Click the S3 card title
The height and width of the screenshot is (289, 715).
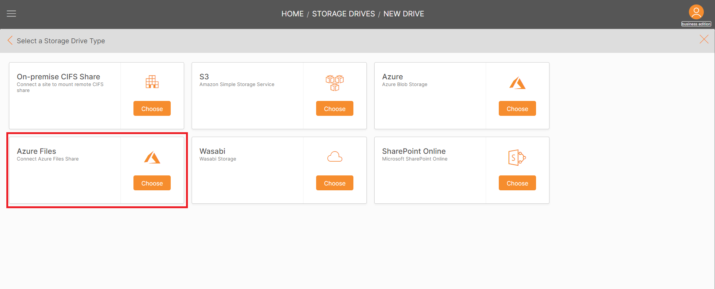point(204,77)
